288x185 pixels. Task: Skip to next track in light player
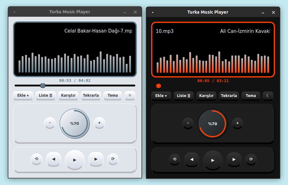[x=96, y=159]
